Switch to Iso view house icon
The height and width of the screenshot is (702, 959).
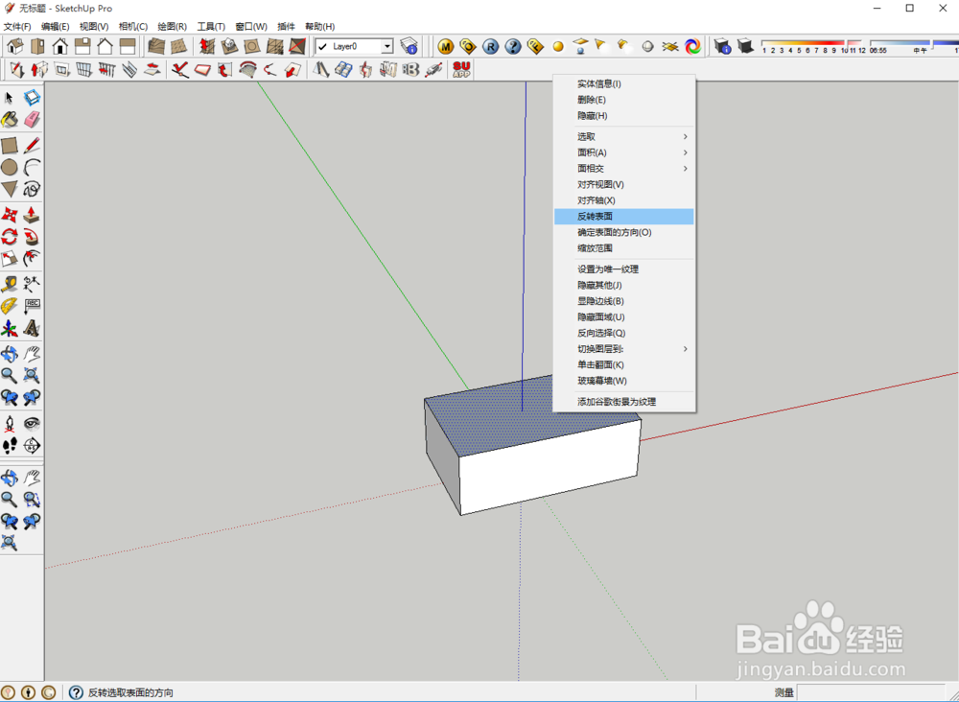(x=15, y=46)
